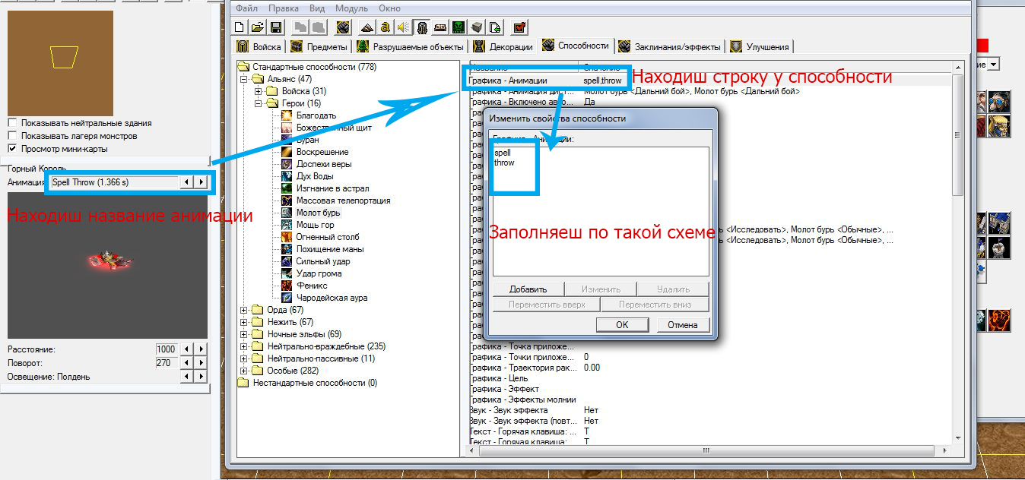Click the Расстояние value field 1000

coord(166,349)
